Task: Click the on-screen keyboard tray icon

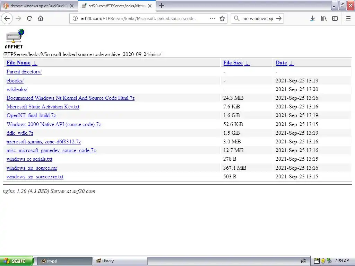Action: click(x=304, y=261)
